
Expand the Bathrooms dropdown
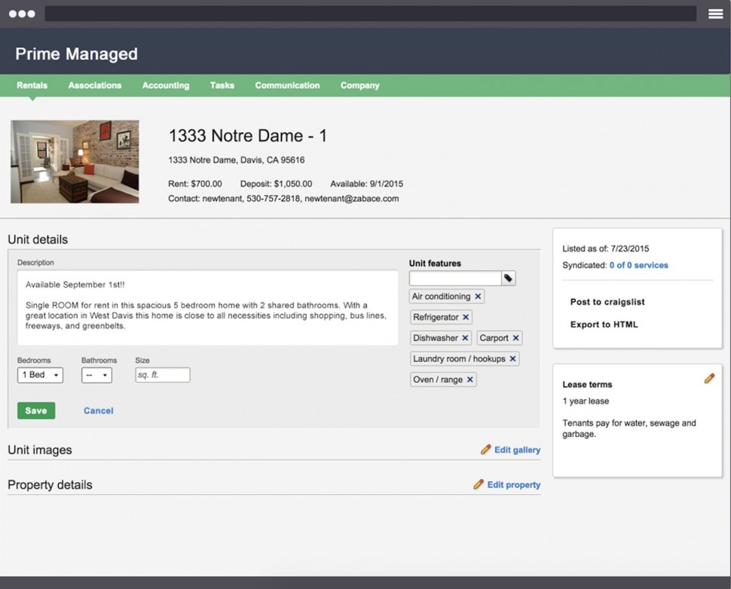point(96,375)
